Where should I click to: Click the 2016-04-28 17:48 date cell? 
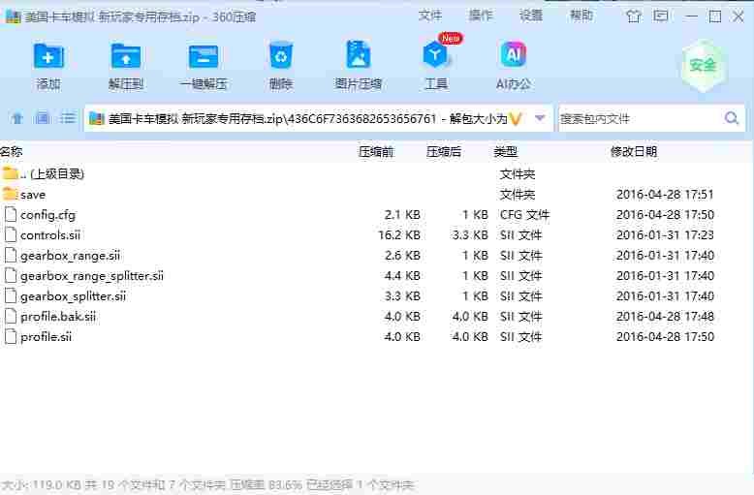point(665,316)
